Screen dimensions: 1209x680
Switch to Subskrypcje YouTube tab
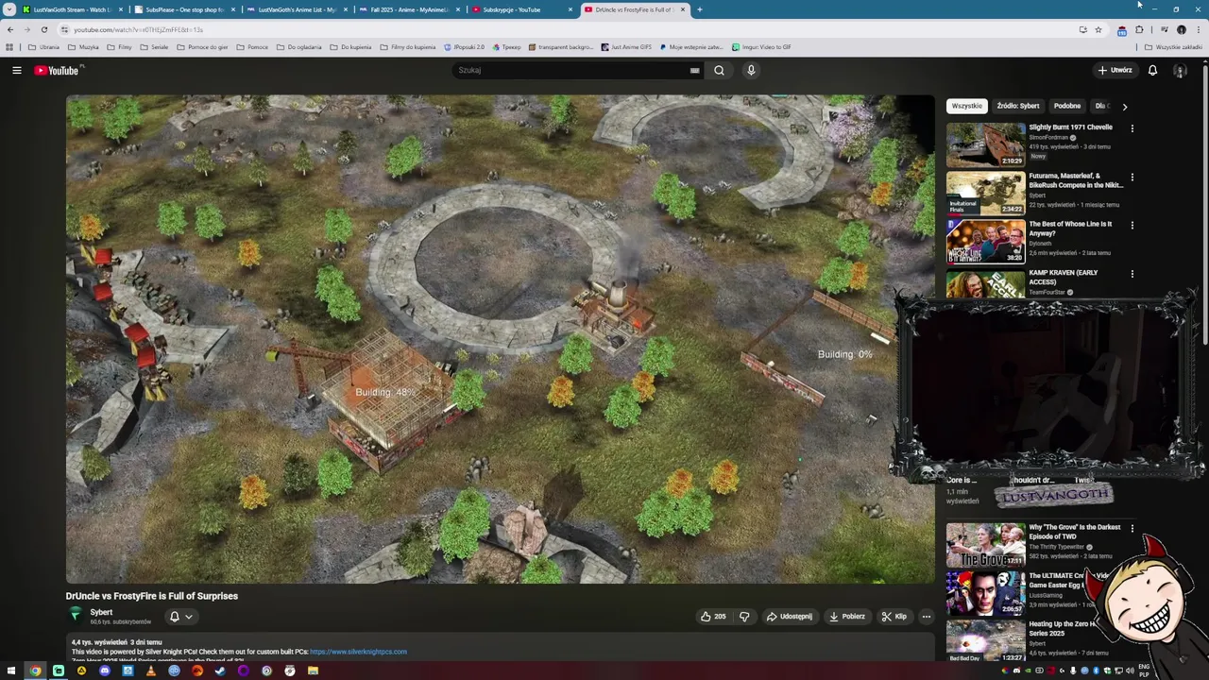click(519, 9)
